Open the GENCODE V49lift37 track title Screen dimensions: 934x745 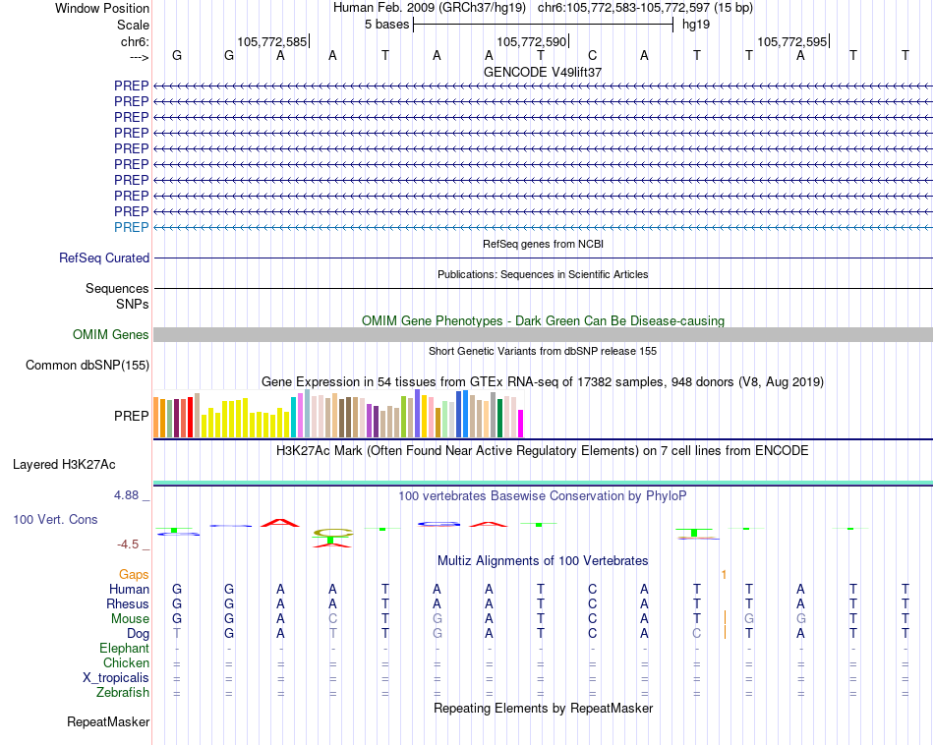pos(543,72)
